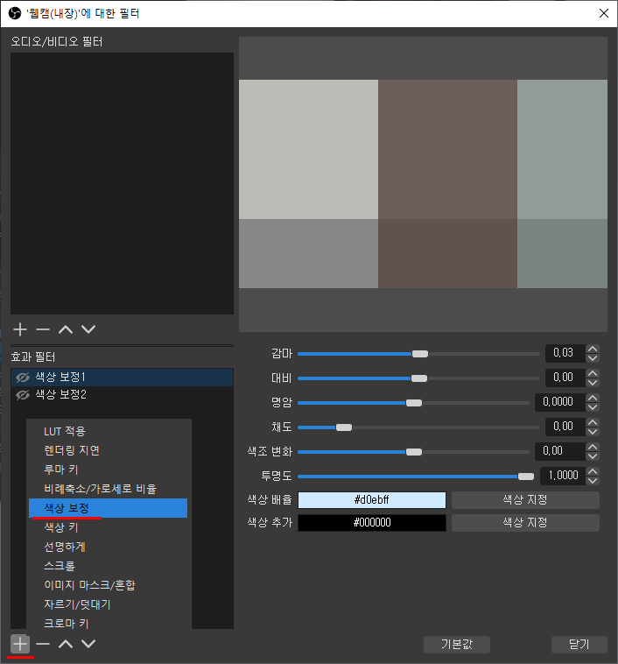The image size is (618, 664).
Task: Increase 대비 value with up arrow
Action: click(593, 373)
